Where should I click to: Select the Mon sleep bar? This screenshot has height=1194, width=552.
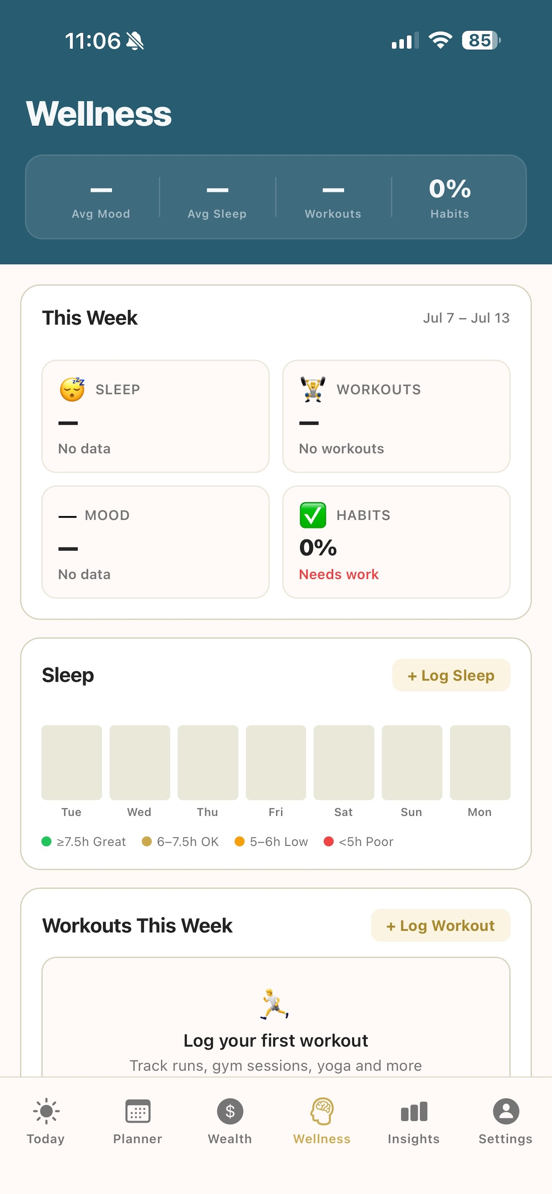tap(480, 762)
